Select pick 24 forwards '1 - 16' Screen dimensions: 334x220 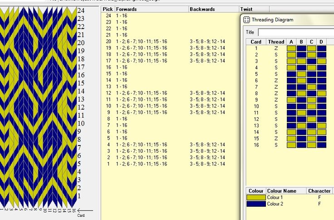122,15
